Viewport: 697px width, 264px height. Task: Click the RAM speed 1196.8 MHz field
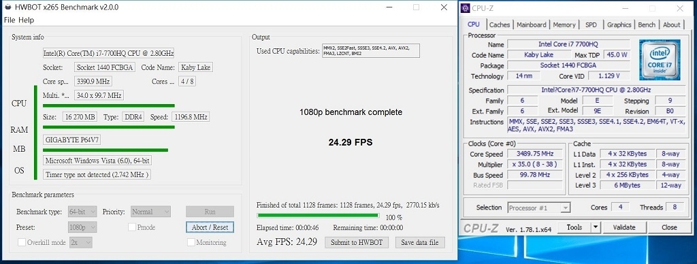191,117
